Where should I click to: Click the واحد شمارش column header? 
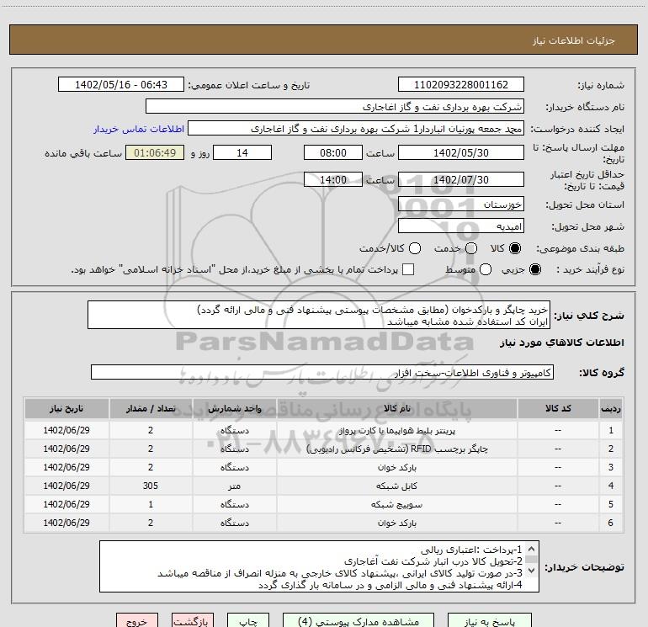tap(234, 408)
